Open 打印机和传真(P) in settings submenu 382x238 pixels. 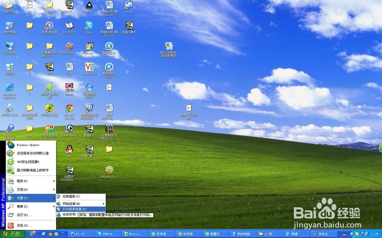(x=81, y=209)
